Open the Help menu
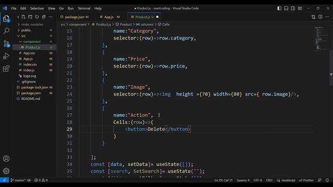Image resolution: width=333 pixels, height=187 pixels. 98,8
